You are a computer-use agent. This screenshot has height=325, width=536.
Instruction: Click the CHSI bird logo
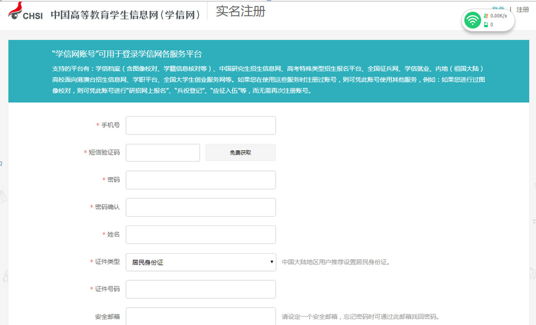[x=15, y=11]
